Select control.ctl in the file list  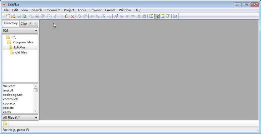point(10,99)
